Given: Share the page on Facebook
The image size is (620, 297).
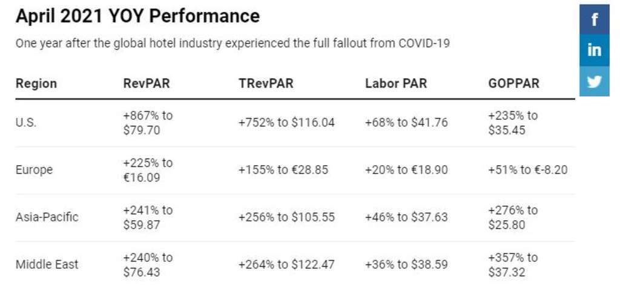Looking at the screenshot, I should point(594,20).
